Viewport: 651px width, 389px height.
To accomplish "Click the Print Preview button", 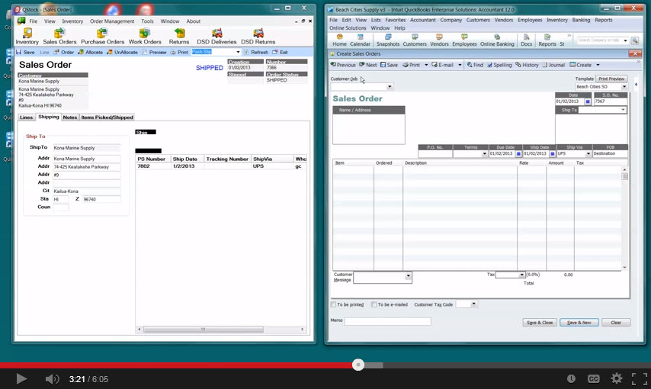I will click(611, 79).
